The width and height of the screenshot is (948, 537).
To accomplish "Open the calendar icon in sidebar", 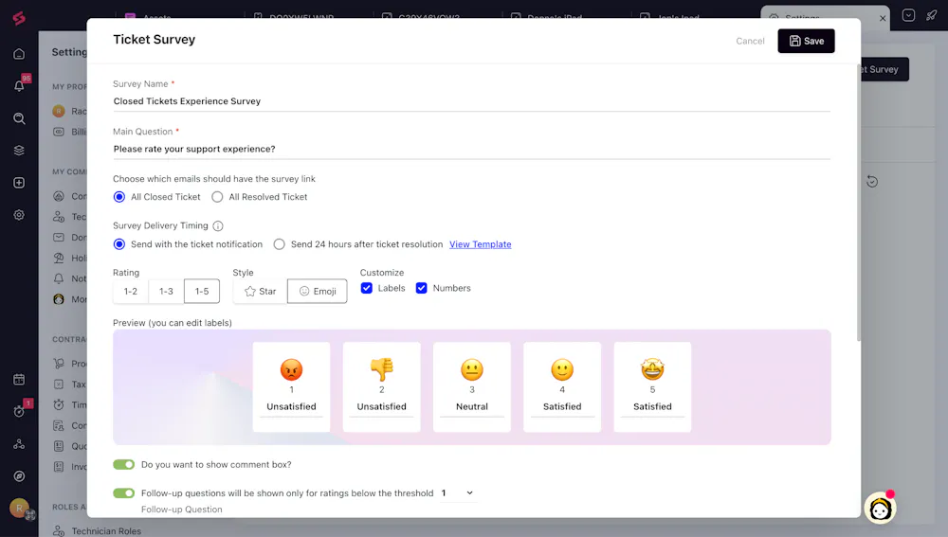I will point(19,380).
